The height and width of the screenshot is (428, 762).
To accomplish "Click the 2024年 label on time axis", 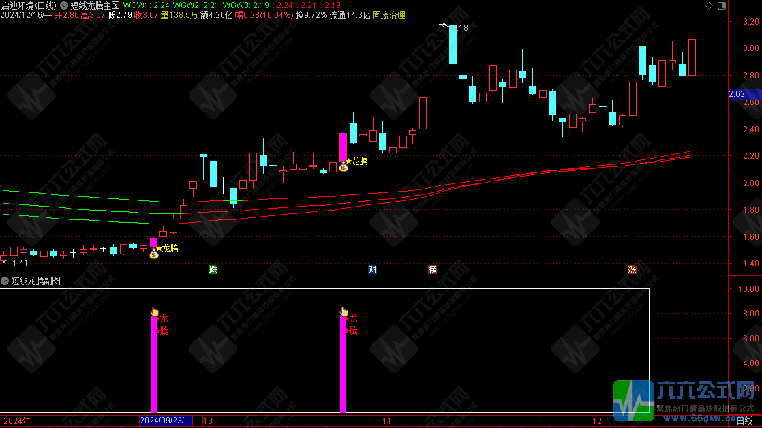I will click(16, 421).
